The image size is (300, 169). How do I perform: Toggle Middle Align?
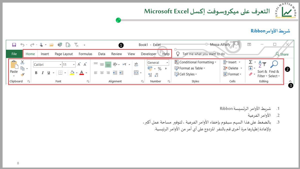102,64
